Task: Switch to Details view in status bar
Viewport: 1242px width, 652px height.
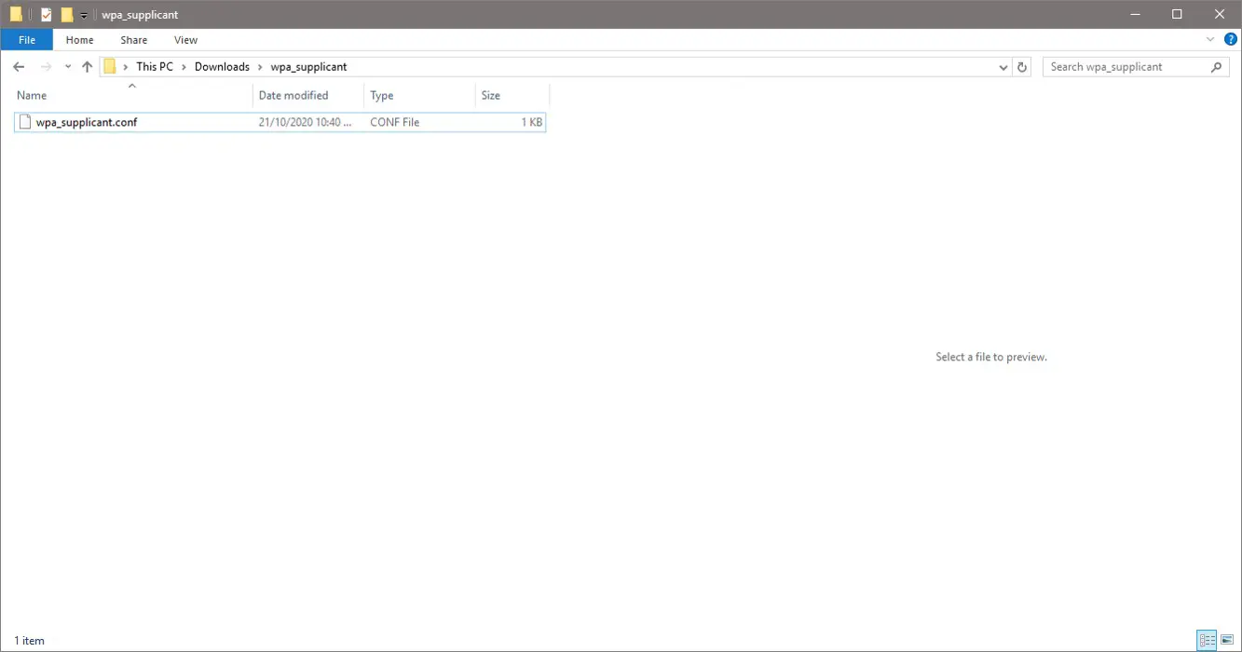Action: tap(1208, 640)
